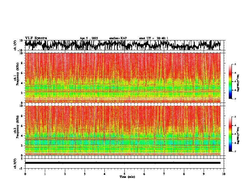This screenshot has height=195, width=252.
Task: Click the "-7" value below ch.2 colorbar
Action: [234, 151]
